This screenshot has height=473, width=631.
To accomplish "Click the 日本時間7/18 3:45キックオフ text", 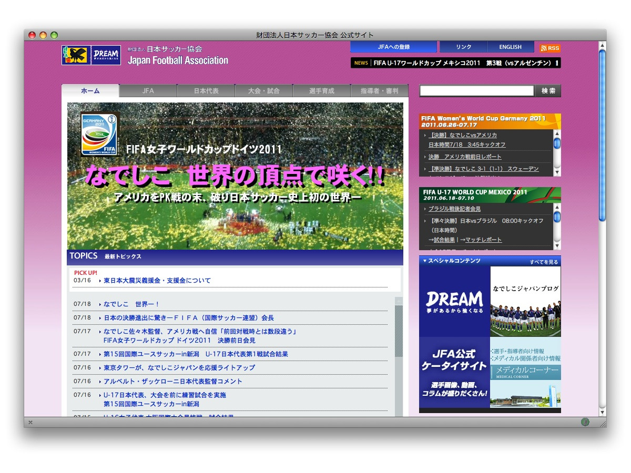I will point(467,145).
